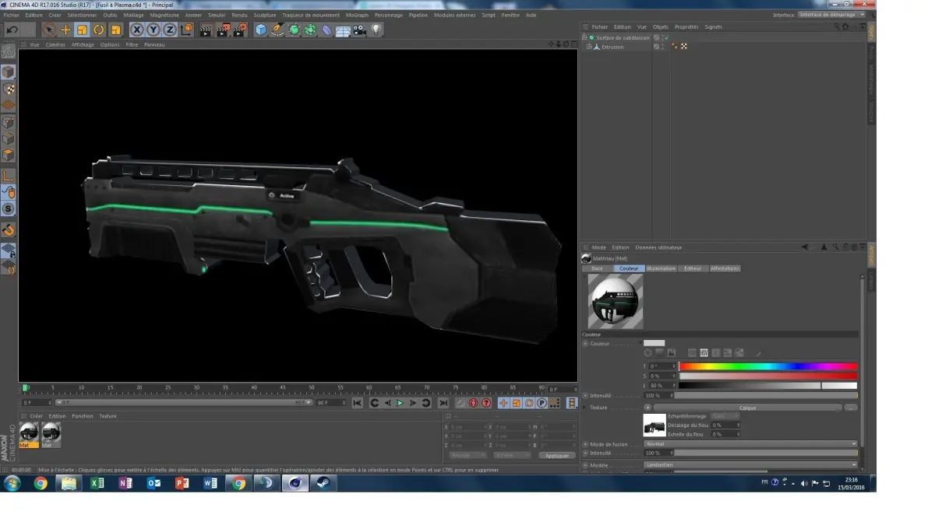Add a camera object
Screen dimensions: 935x525
(x=360, y=30)
